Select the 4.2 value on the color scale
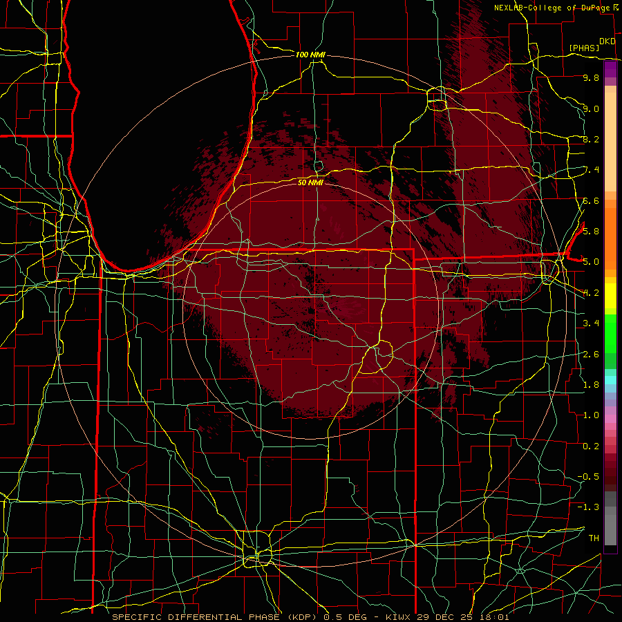 click(x=591, y=293)
